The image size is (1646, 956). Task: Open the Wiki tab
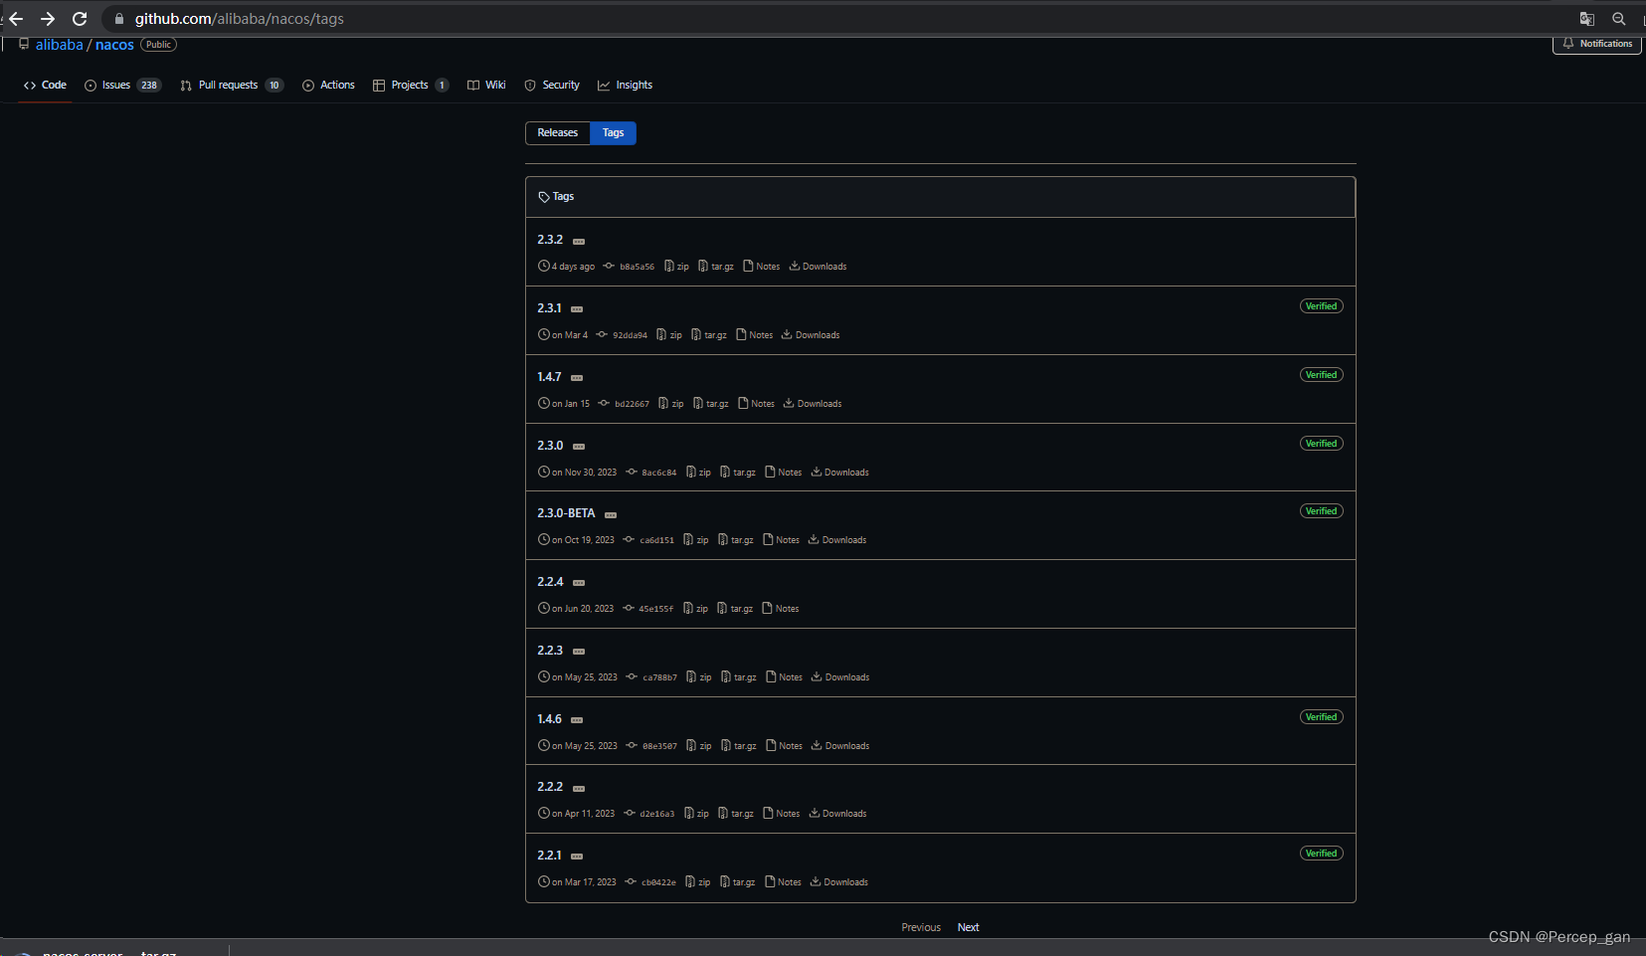486,86
